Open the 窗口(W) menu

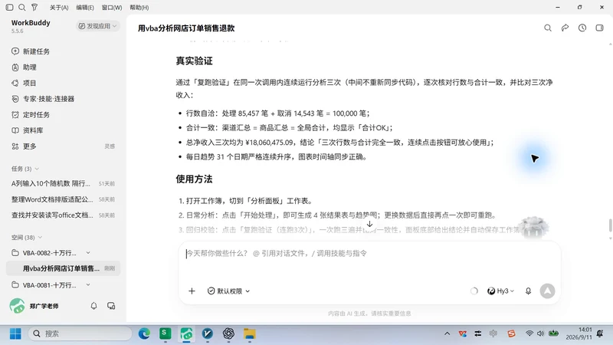[x=112, y=8]
